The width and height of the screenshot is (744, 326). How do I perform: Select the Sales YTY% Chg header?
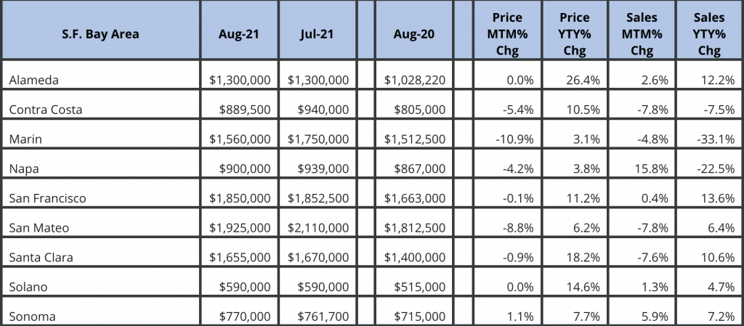(x=709, y=33)
